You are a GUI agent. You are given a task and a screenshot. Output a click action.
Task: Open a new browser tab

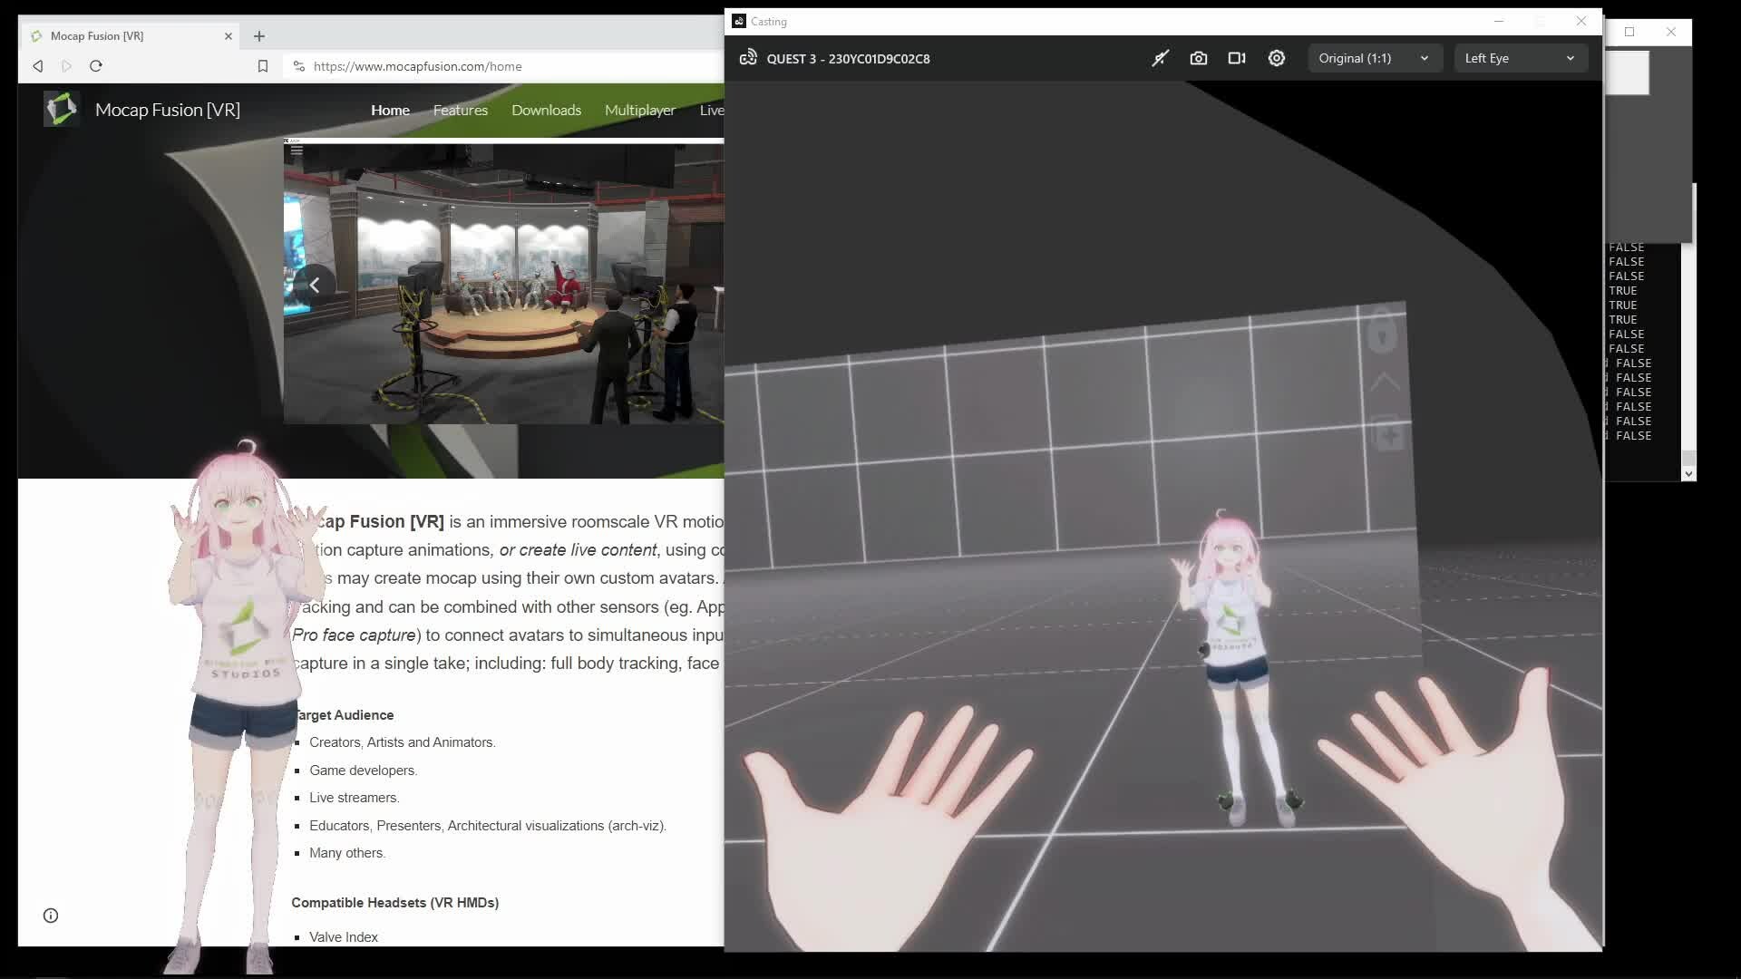click(x=259, y=36)
